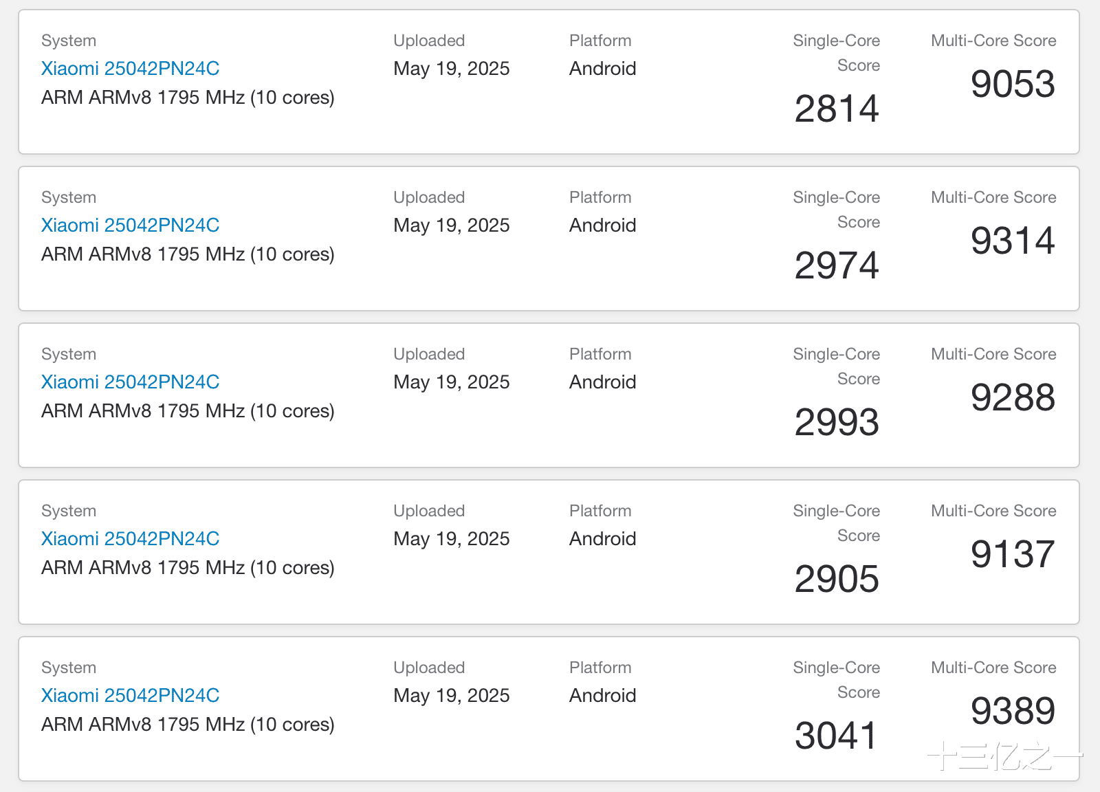This screenshot has width=1100, height=792.
Task: Click the single-core score 2974
Action: click(x=836, y=265)
